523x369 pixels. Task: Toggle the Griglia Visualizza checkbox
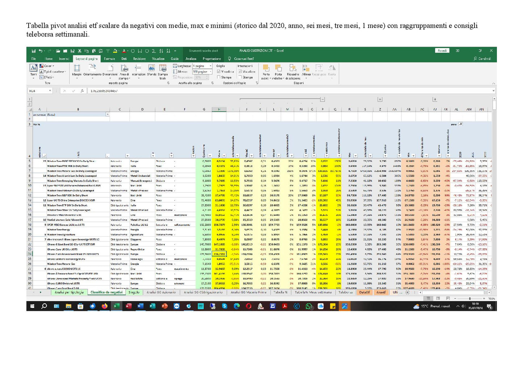(219, 72)
